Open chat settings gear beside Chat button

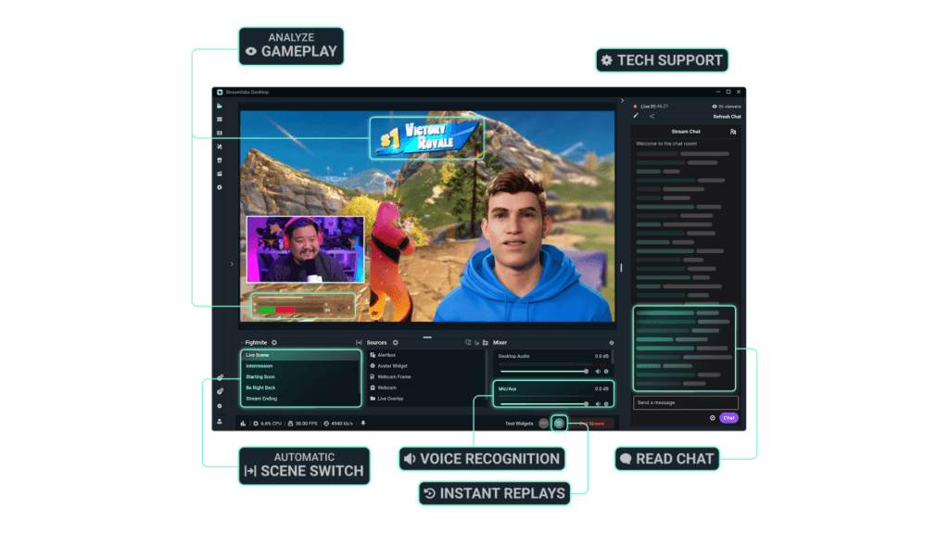713,418
